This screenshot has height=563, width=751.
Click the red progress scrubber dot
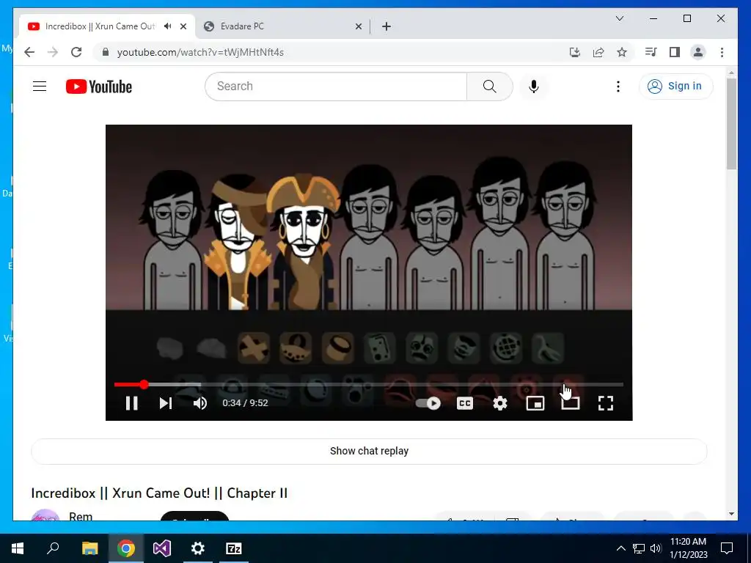tap(144, 384)
